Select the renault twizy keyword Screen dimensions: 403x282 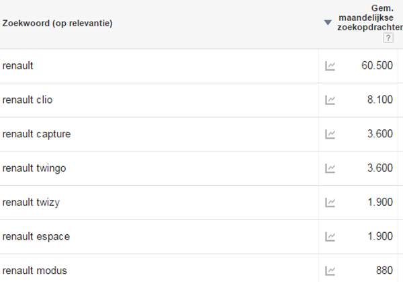click(x=31, y=203)
